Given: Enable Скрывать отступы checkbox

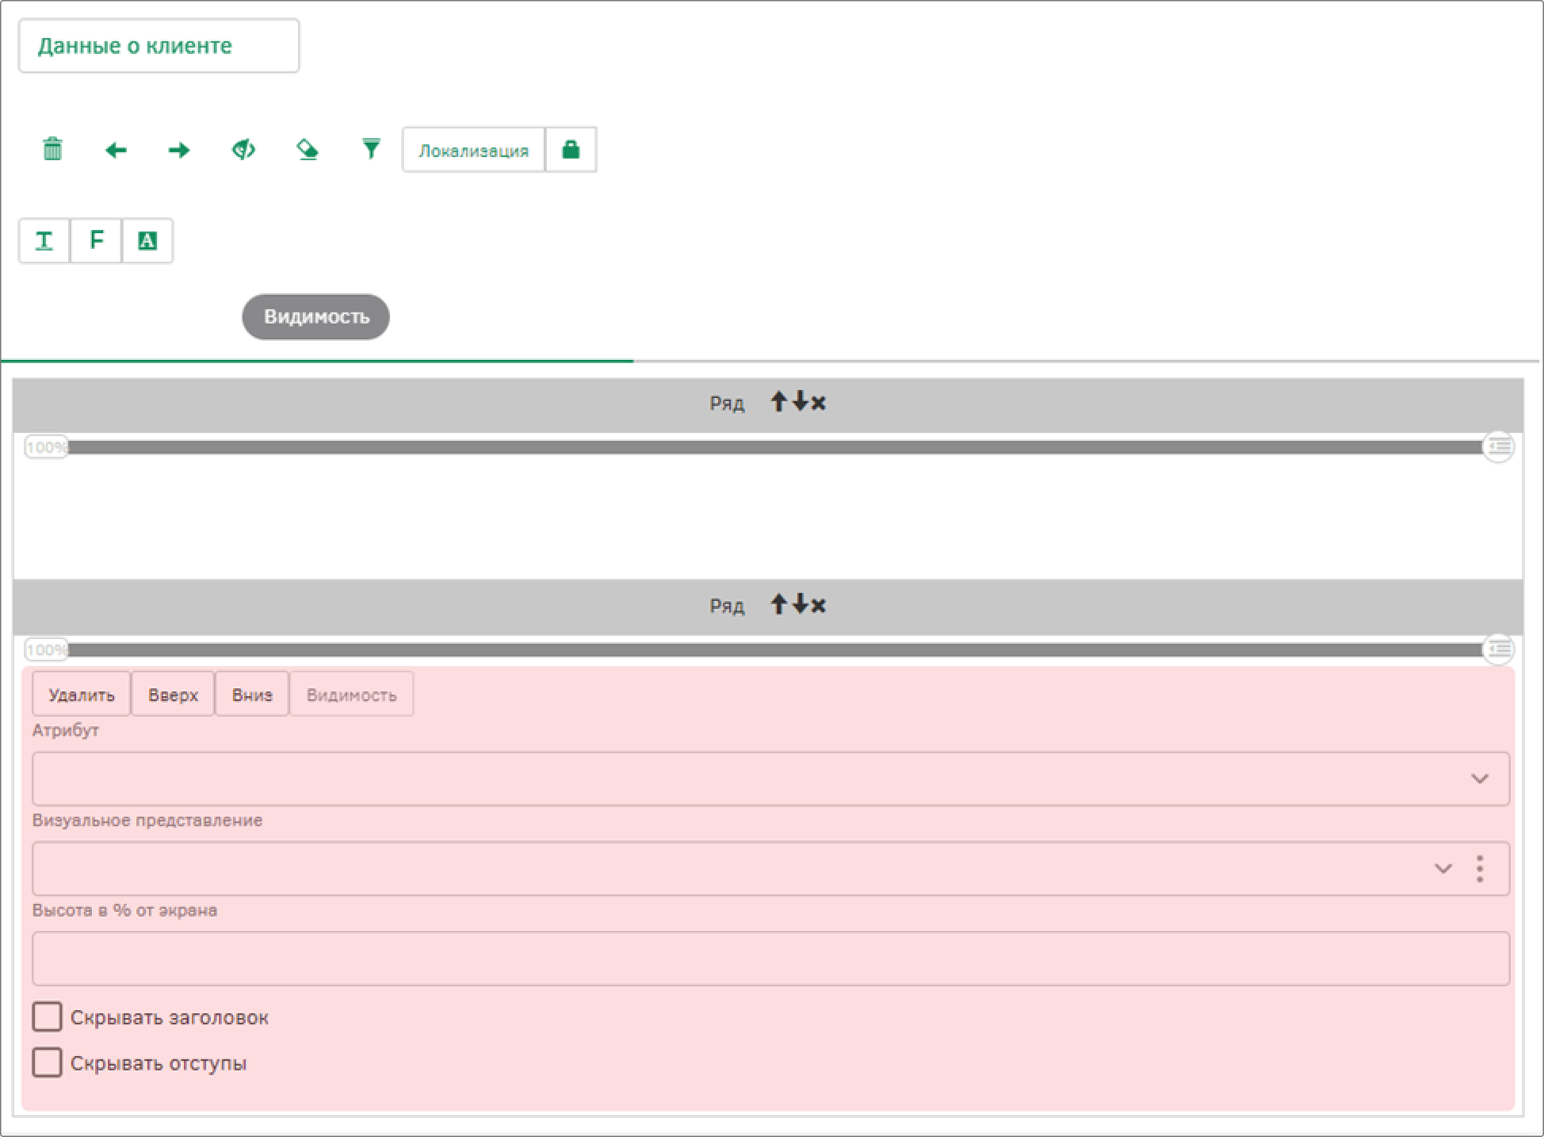Looking at the screenshot, I should click(47, 1062).
